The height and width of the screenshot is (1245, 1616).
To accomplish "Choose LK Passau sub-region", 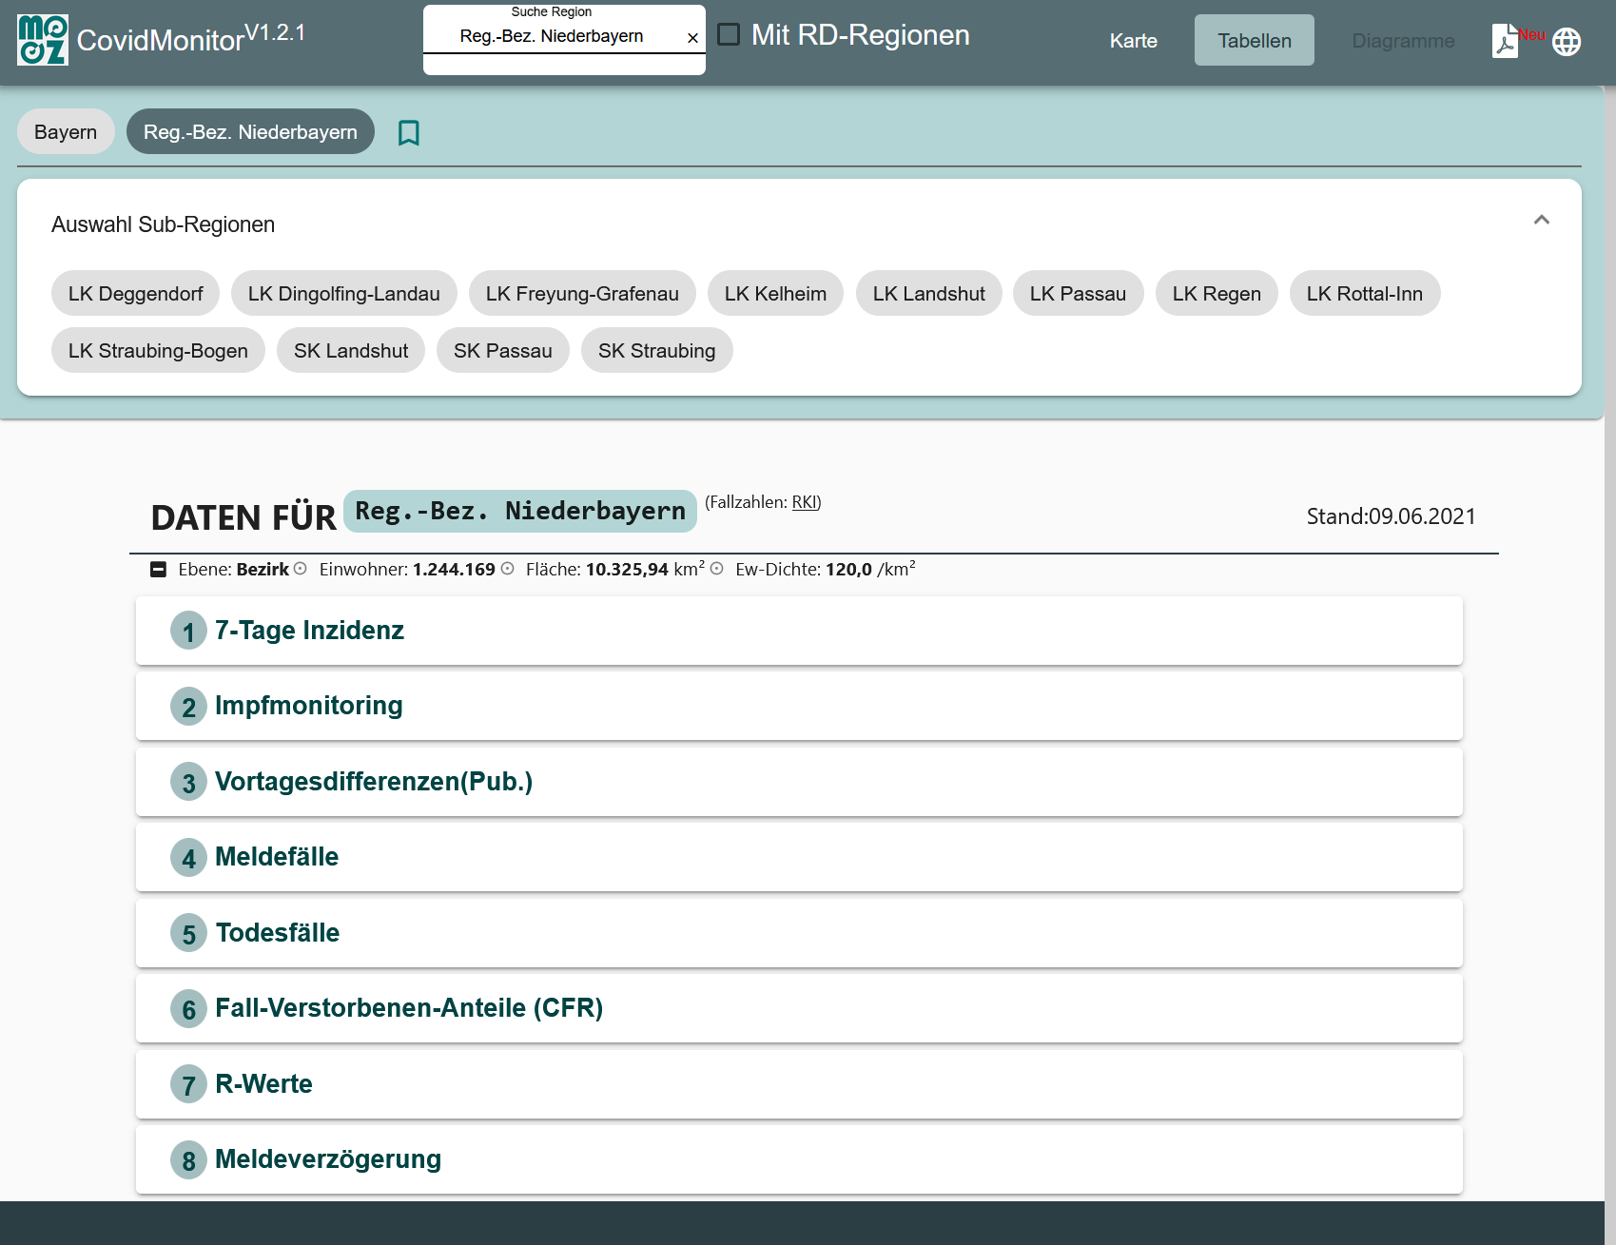I will (x=1078, y=294).
